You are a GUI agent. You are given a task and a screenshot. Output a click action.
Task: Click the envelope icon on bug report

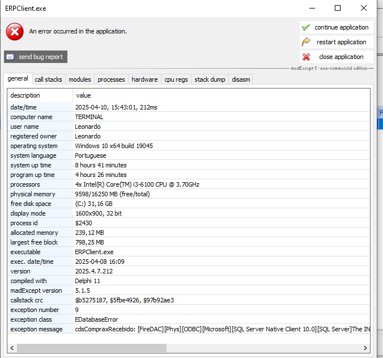[x=10, y=57]
